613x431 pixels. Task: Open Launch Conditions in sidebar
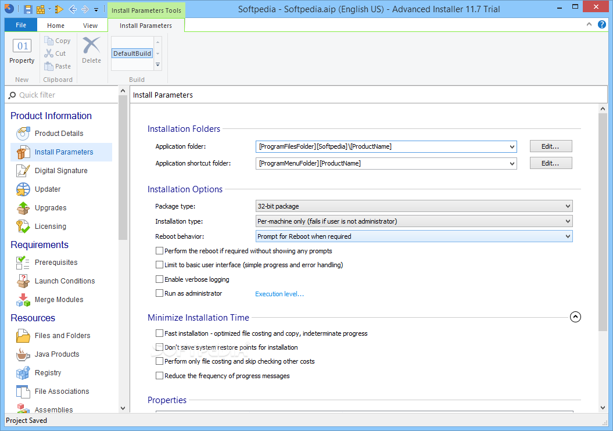point(64,281)
